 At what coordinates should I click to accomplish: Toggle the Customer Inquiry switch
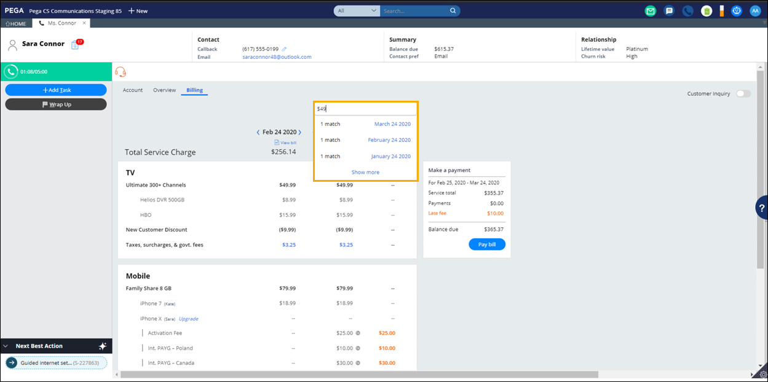(743, 93)
